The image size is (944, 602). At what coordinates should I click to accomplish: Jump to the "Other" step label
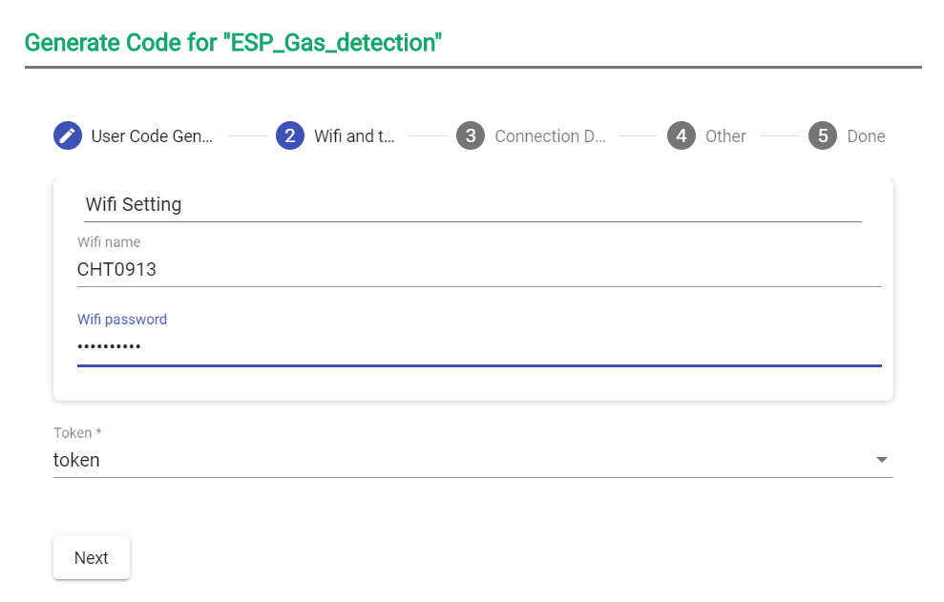tap(725, 136)
